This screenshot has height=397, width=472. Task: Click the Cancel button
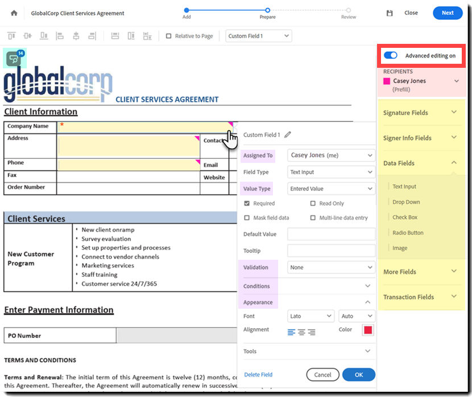tap(322, 375)
